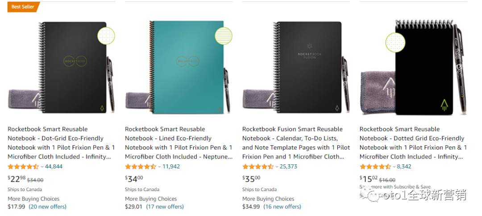Screen dimensions: 482x216
Task: Click star rating of Rocketbook Fusion notebook
Action: point(258,167)
